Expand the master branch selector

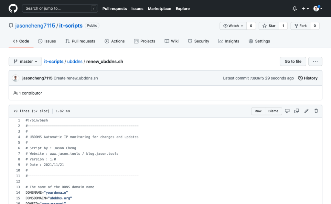(25, 61)
